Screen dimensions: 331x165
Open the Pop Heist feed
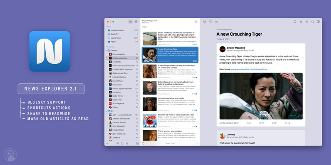point(123,92)
